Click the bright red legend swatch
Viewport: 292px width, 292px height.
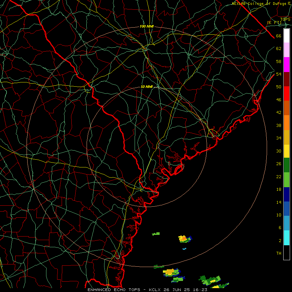coord(286,93)
